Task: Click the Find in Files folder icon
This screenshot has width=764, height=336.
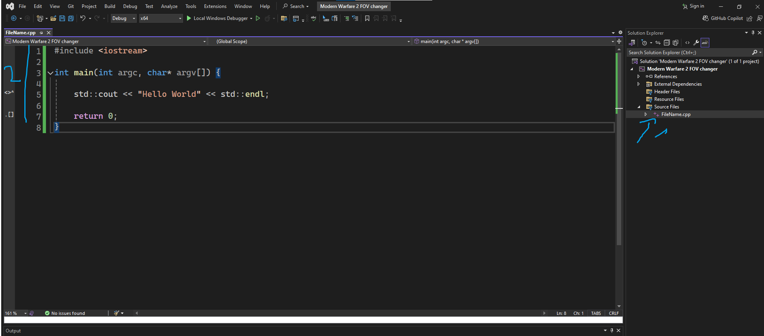Action: [x=284, y=18]
